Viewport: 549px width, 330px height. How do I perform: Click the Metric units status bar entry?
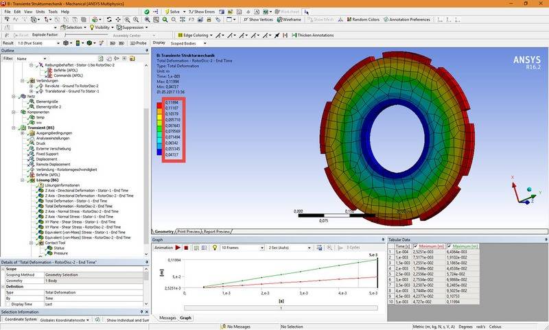[434, 327]
